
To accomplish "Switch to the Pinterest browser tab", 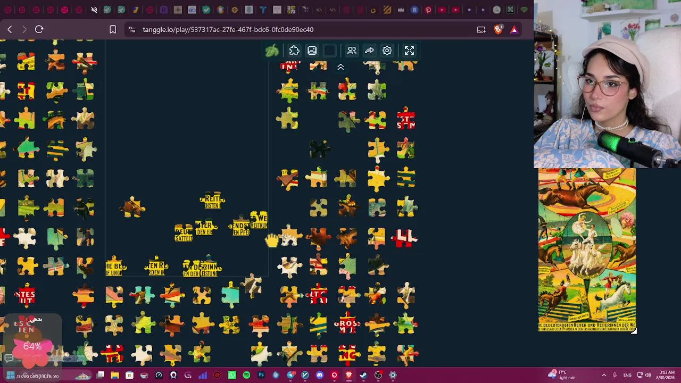I will click(428, 10).
